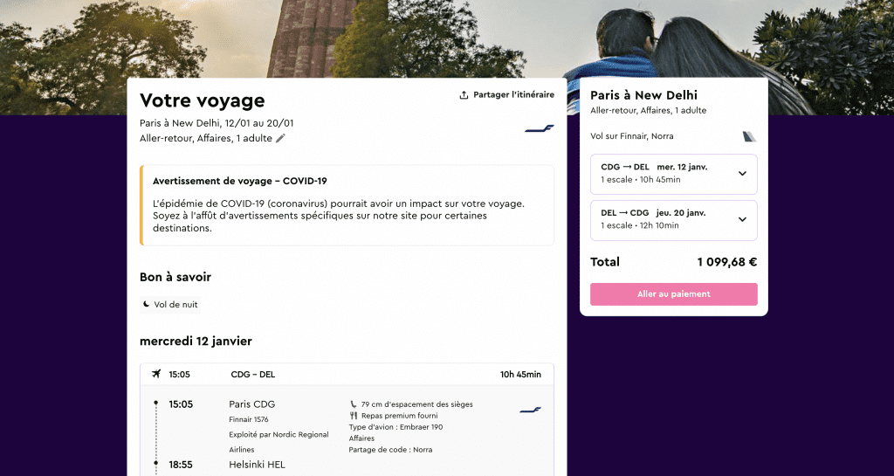Click 'Partage de code : Norra' text

390,450
